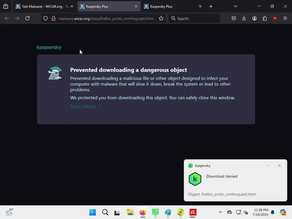View site connection padlock info
This screenshot has height=219, width=292.
tap(54, 19)
